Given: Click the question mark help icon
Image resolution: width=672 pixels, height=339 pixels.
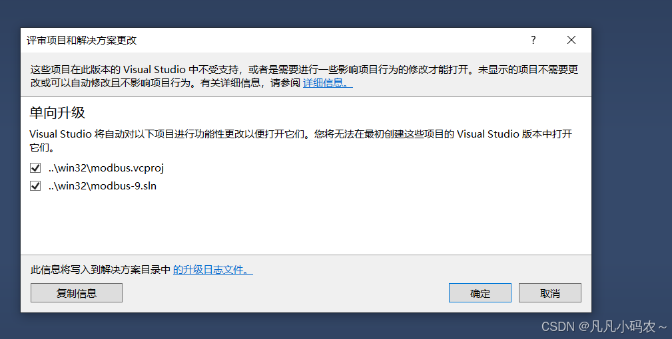Looking at the screenshot, I should (533, 40).
